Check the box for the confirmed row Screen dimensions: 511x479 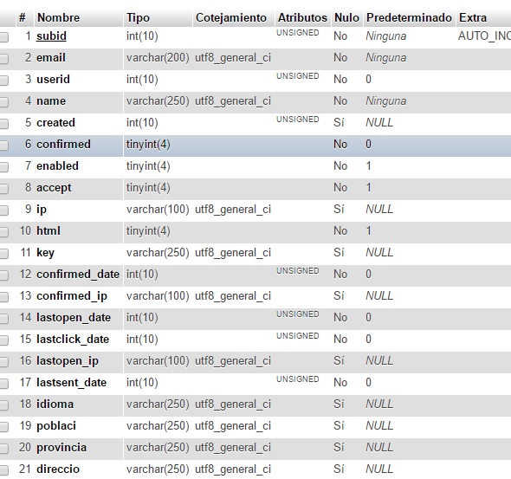pos(4,146)
